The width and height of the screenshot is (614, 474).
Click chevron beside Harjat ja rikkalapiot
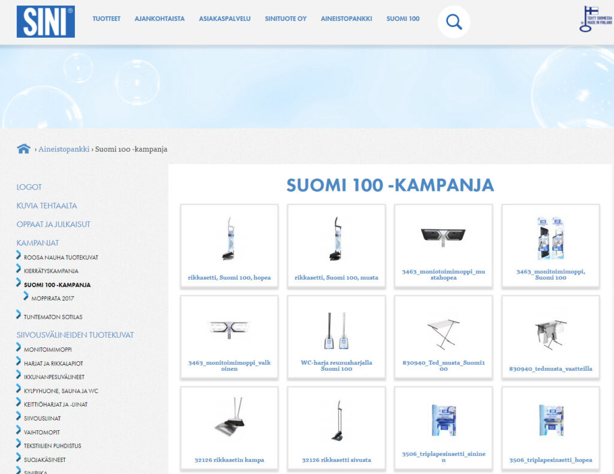pos(19,361)
